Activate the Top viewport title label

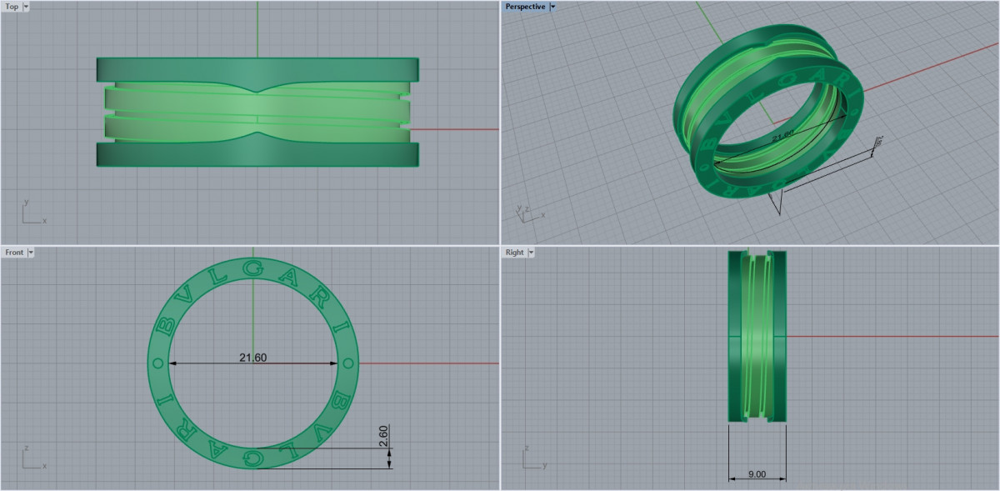pyautogui.click(x=12, y=7)
